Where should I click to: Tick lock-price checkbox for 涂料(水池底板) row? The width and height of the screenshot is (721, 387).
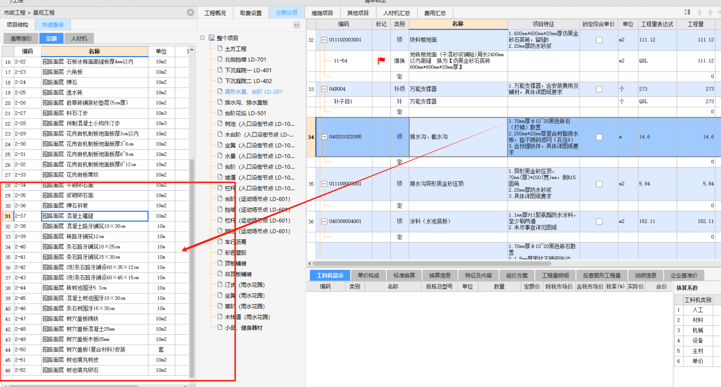[x=599, y=221]
